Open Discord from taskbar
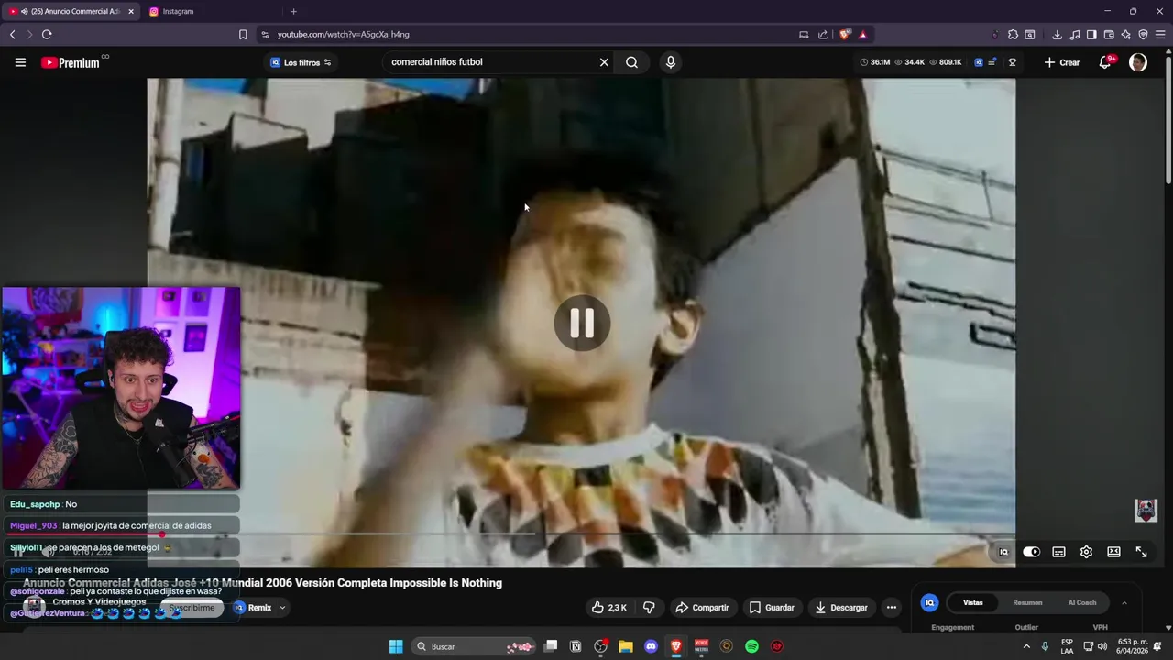The width and height of the screenshot is (1173, 660). pyautogui.click(x=651, y=646)
